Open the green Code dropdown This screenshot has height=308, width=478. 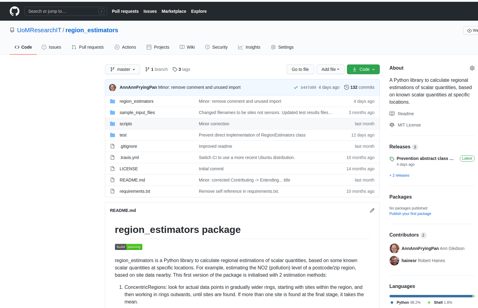[363, 69]
